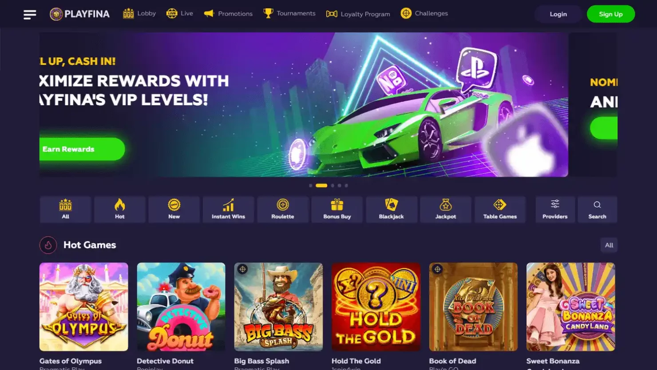Open the Jackpot category icon

[446, 205]
